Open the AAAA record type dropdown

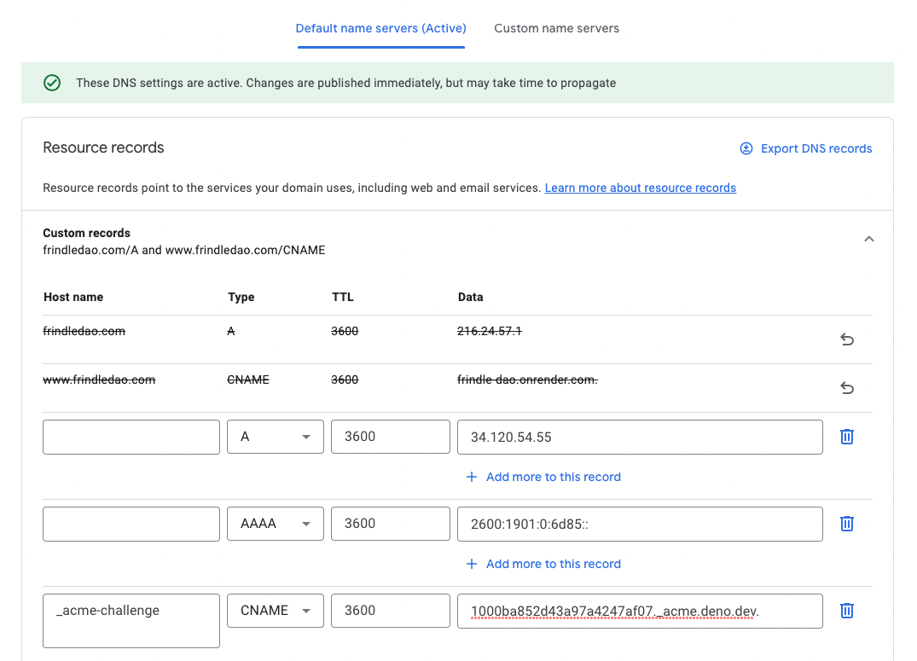275,523
